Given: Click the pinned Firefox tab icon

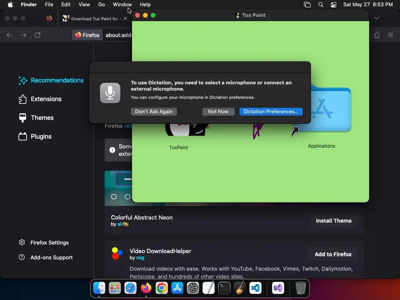Looking at the screenshot, I should pos(49,18).
